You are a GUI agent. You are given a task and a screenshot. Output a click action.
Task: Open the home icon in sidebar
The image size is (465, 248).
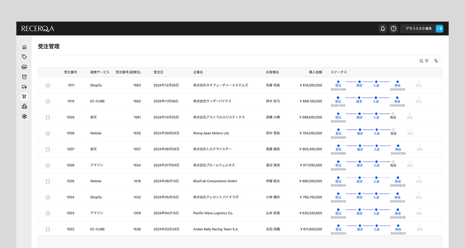[x=24, y=47]
